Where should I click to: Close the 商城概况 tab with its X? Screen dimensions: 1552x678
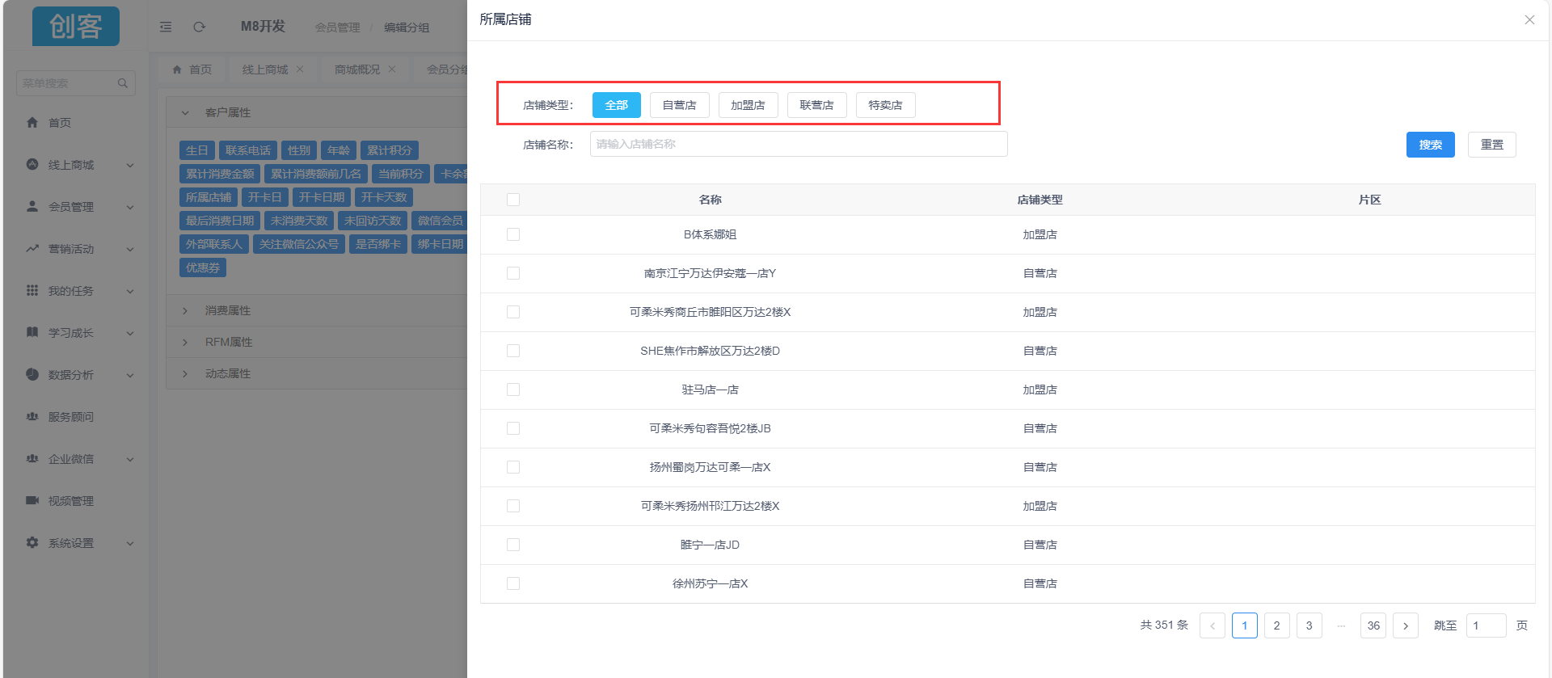(x=392, y=69)
